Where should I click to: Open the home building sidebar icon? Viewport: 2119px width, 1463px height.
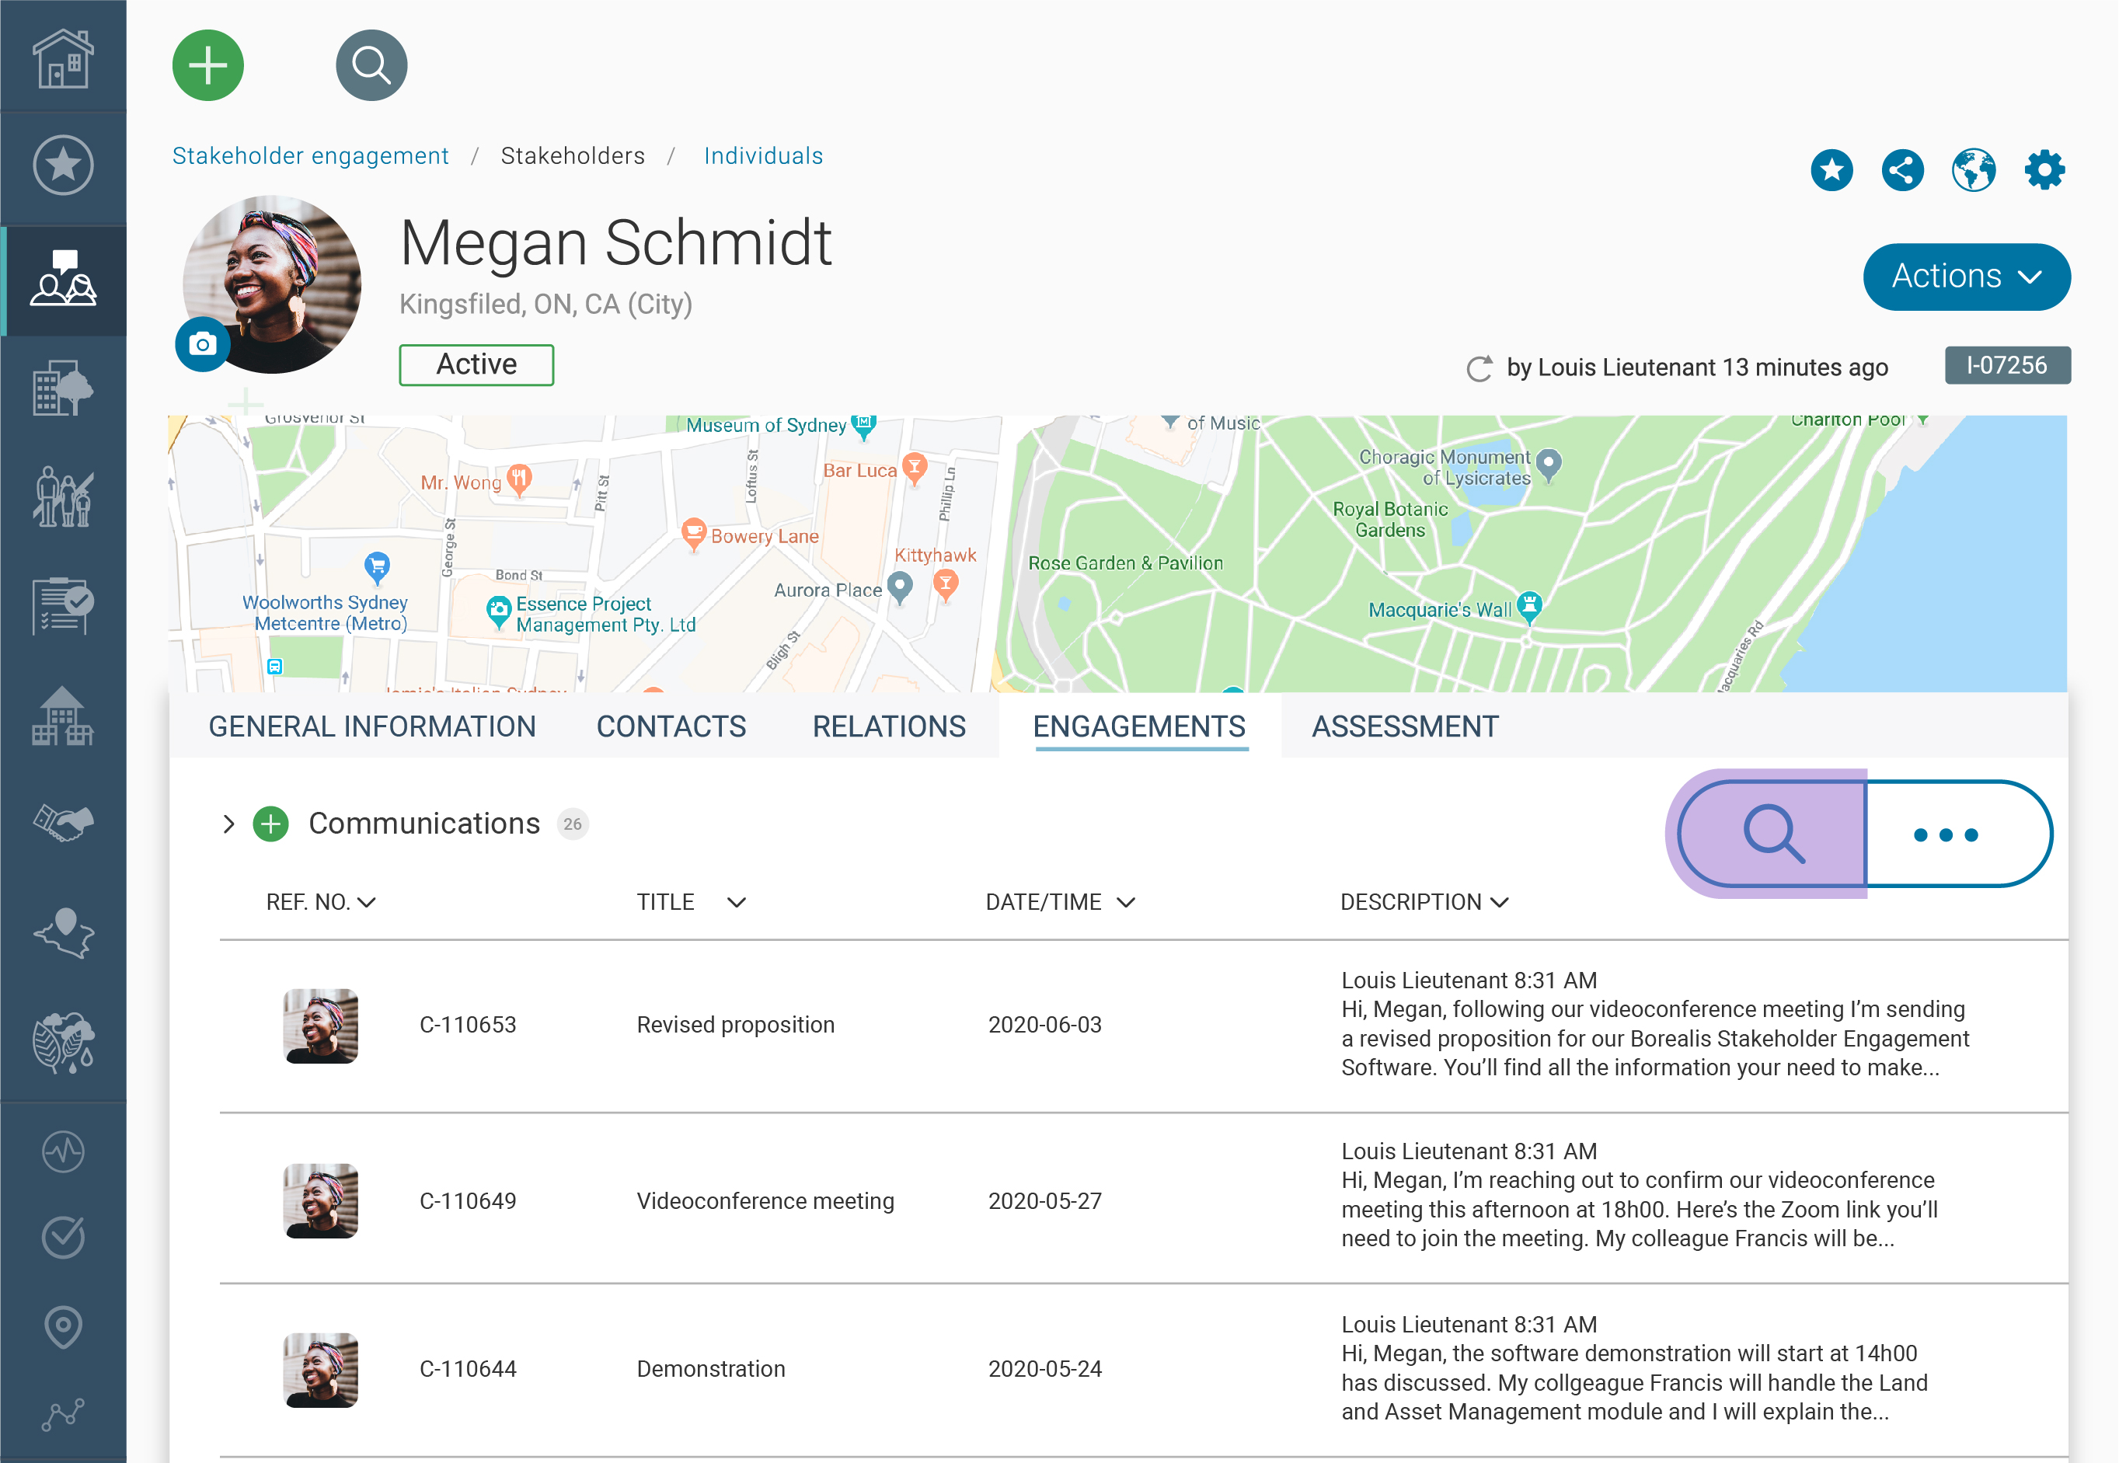[x=63, y=57]
